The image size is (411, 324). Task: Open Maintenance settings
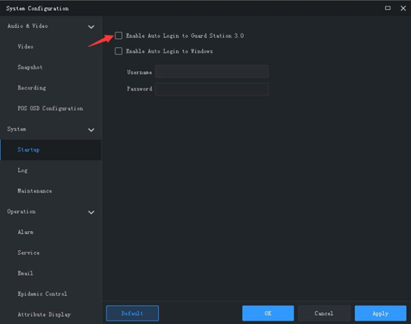click(34, 191)
